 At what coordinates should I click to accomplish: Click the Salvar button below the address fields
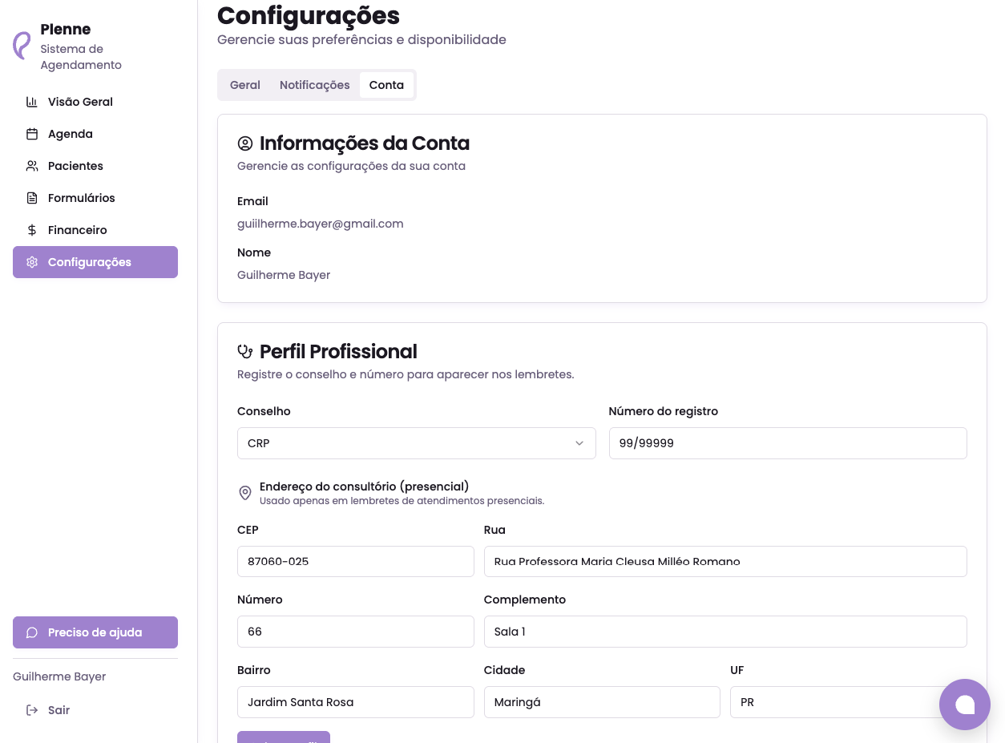coord(284,739)
